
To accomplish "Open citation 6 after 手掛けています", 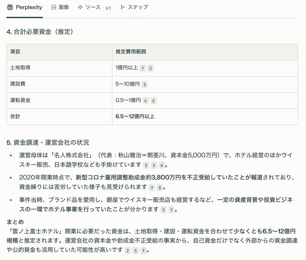I will pyautogui.click(x=162, y=165).
